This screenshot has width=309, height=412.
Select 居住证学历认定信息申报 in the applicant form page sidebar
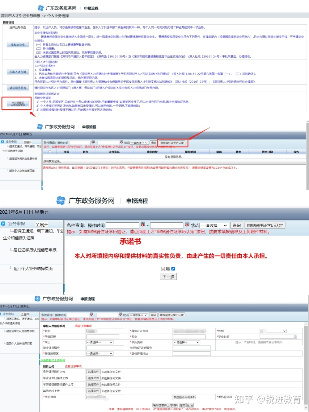click(21, 331)
